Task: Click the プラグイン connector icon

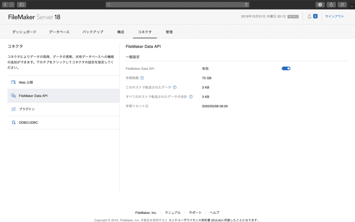Action: tap(13, 109)
